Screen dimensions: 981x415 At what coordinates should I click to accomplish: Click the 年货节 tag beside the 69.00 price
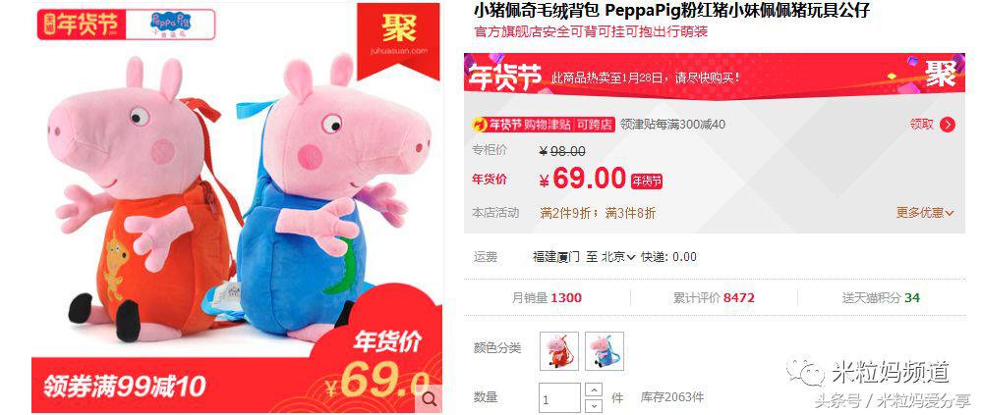(646, 181)
